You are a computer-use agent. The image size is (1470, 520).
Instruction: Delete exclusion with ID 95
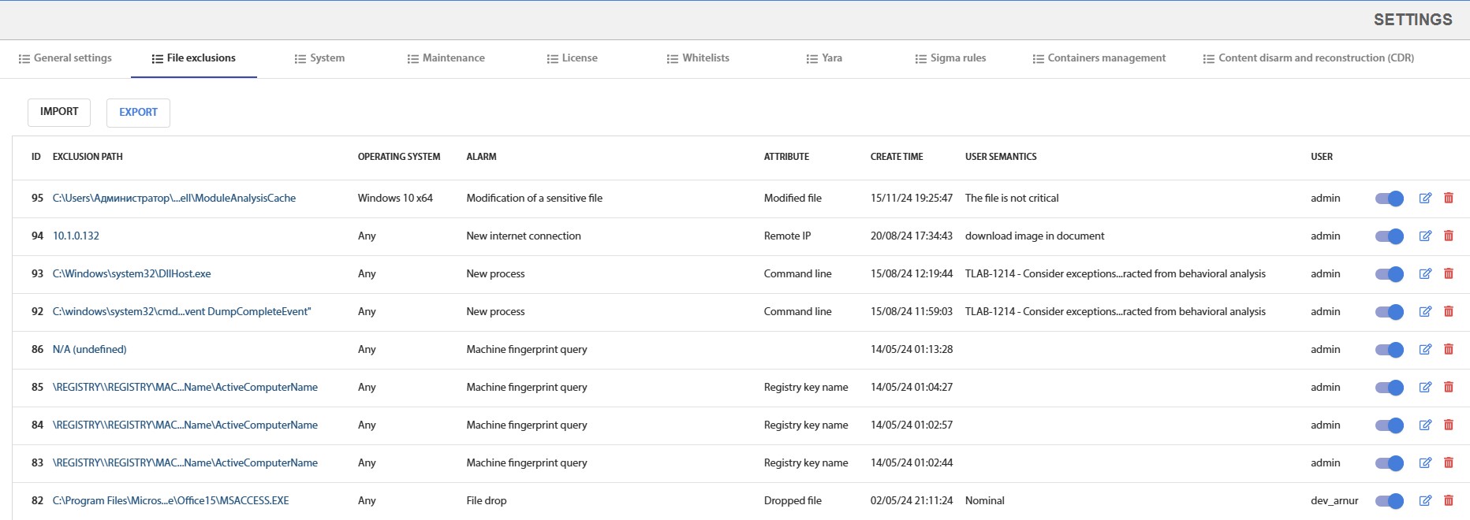tap(1449, 199)
